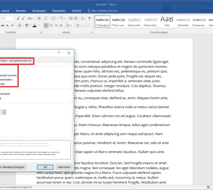Click the 'Standard festlegen' button
Screen dimensions: 213x190
[13, 167]
